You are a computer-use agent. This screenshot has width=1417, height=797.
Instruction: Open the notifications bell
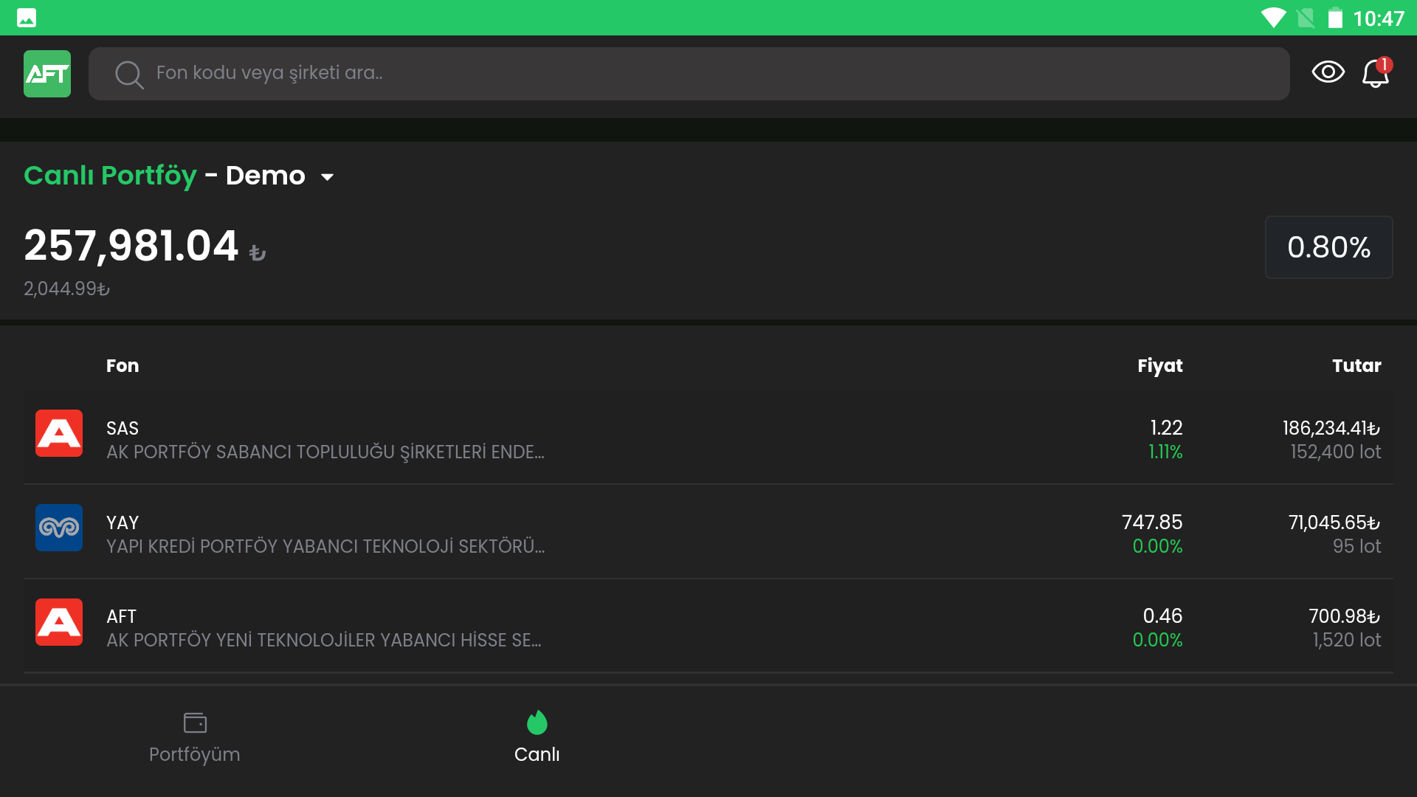1376,73
